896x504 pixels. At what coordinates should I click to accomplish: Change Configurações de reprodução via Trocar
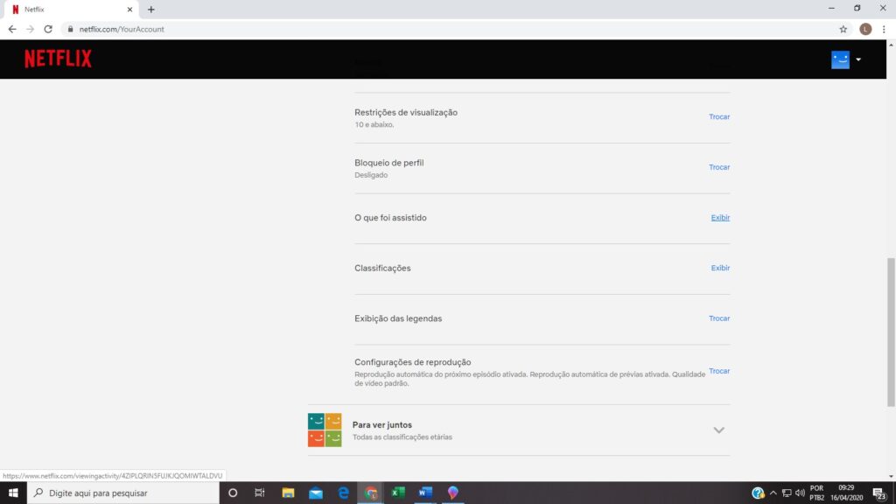point(719,371)
